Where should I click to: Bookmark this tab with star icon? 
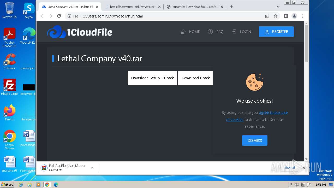pyautogui.click(x=276, y=16)
